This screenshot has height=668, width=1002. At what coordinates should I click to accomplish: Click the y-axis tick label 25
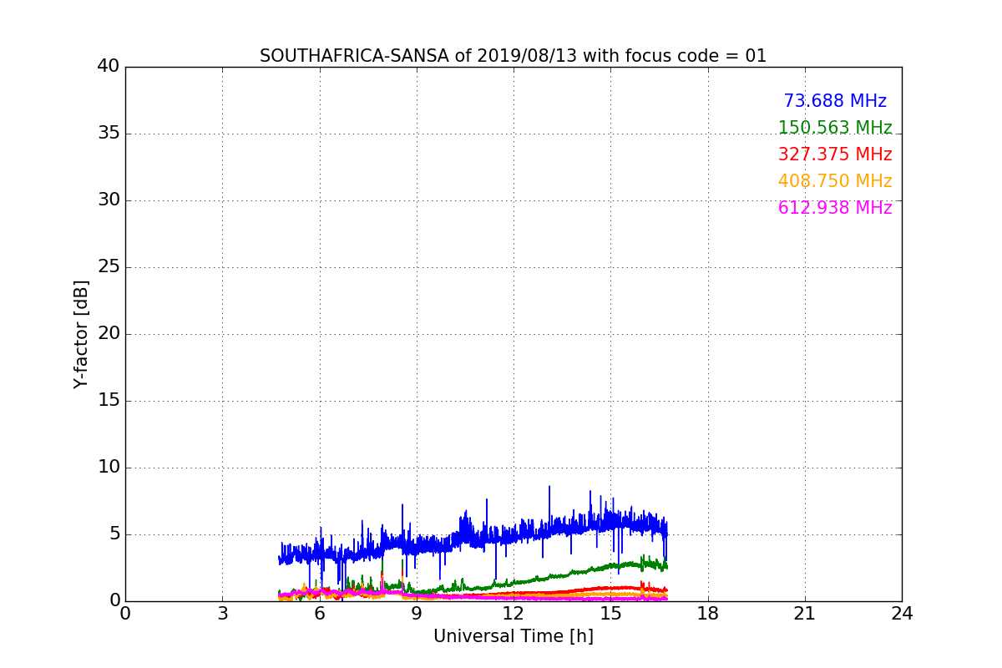tap(109, 267)
